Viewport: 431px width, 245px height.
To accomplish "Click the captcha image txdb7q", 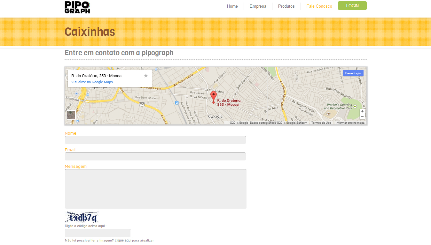I will [82, 217].
